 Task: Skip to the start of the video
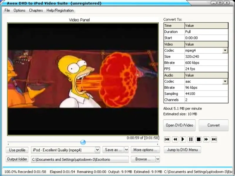coord(167,139)
